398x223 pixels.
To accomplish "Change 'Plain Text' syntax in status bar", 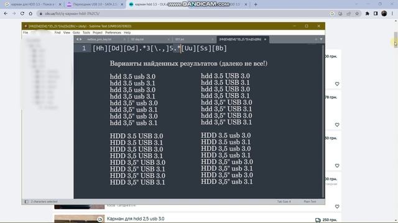I will 310,201.
